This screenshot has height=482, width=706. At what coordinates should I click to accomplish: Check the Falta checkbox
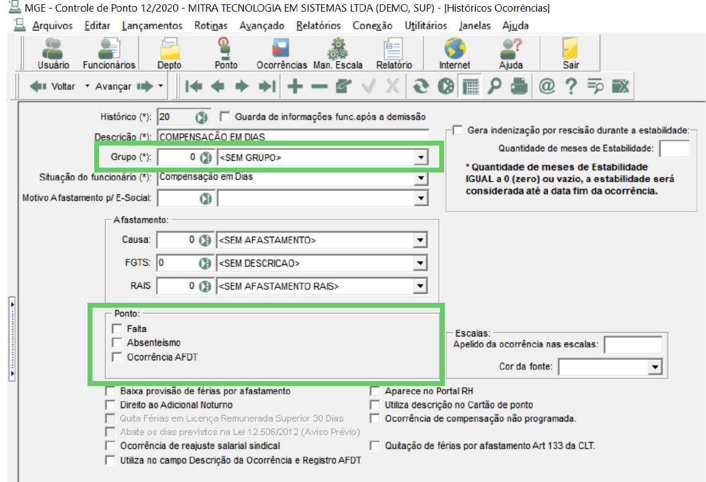[x=117, y=328]
